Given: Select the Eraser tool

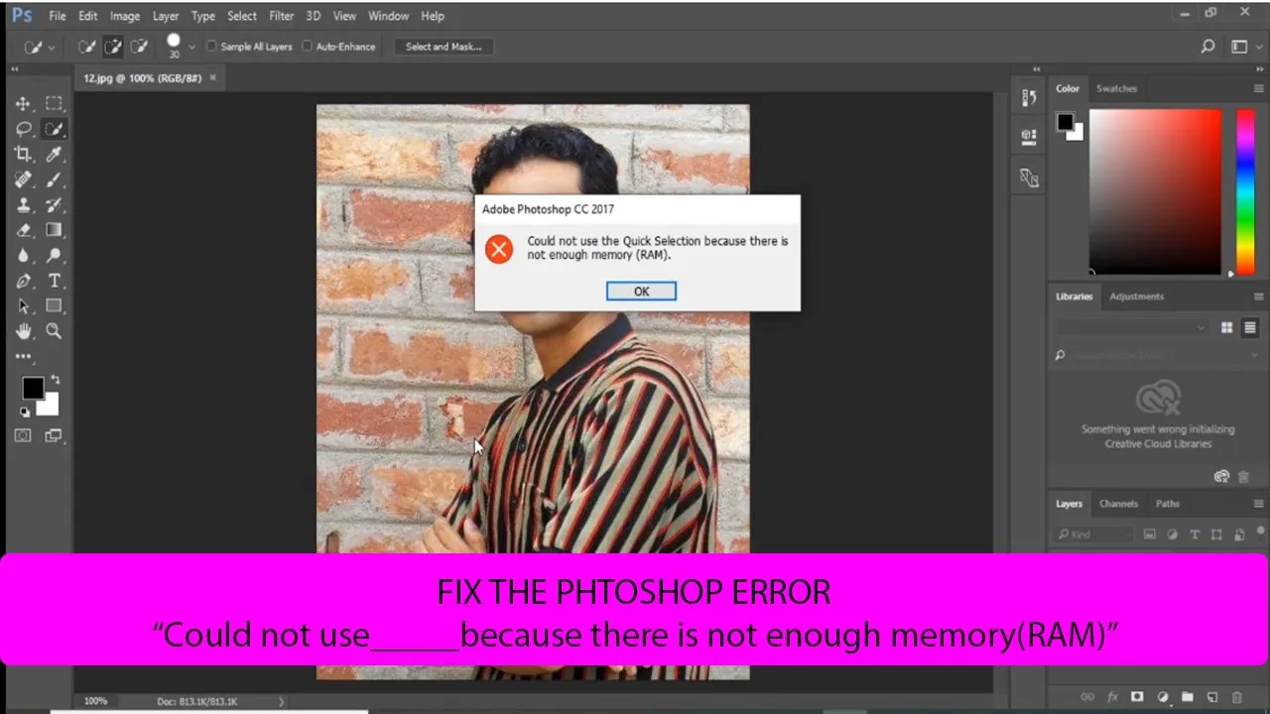Looking at the screenshot, I should 23,230.
